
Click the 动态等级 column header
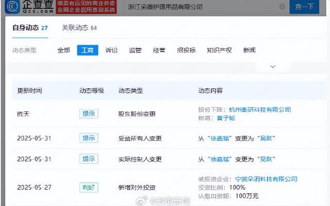92,91
